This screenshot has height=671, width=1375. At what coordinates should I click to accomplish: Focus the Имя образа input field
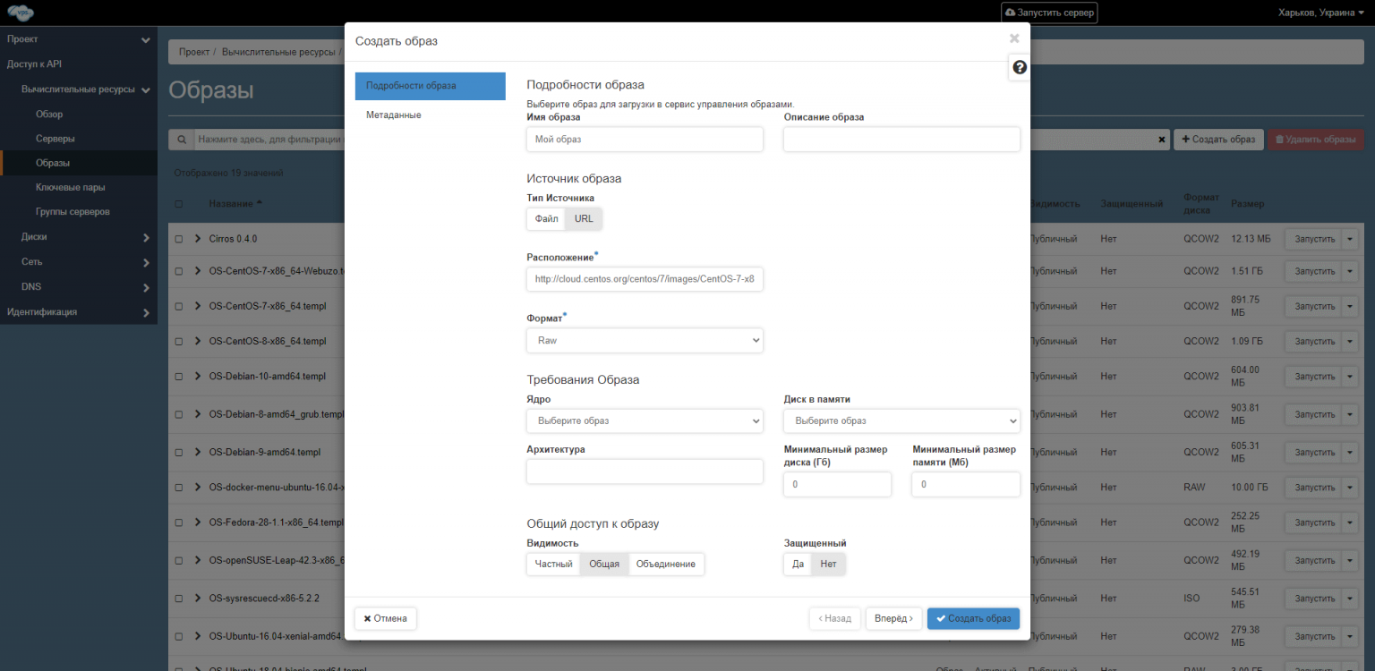point(645,140)
